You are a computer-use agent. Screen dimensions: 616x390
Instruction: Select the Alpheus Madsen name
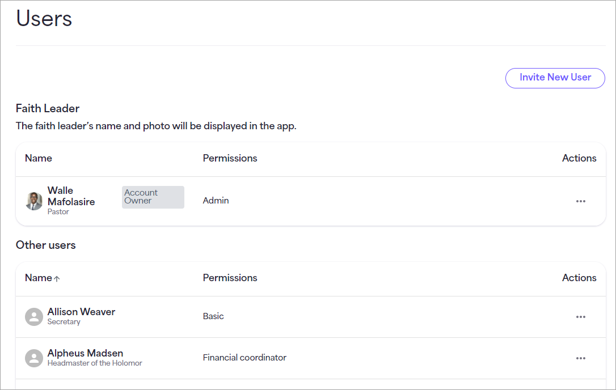85,353
